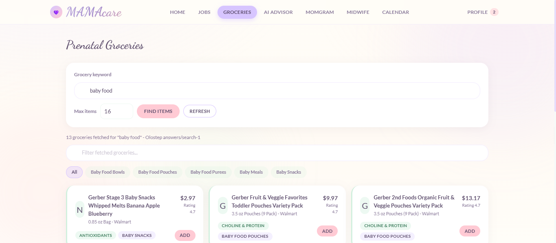Viewport: 556px width, 243px height.
Task: Click the 13 groceries fetched status text
Action: 133,137
